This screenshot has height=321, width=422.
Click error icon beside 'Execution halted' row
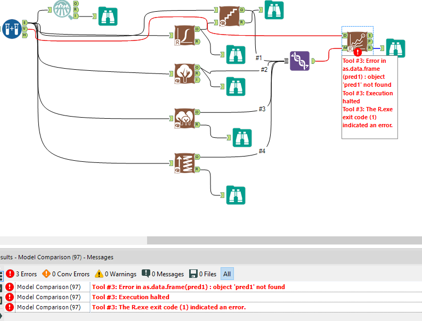(x=10, y=297)
